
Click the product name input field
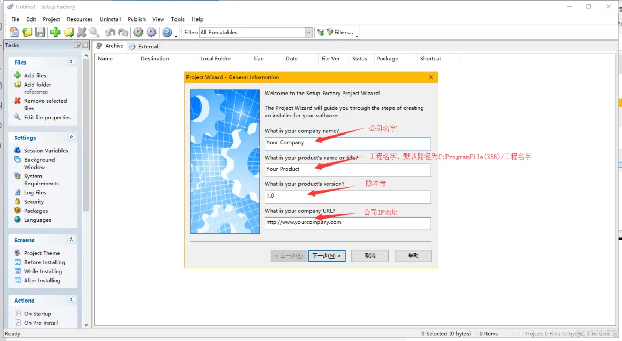tap(348, 170)
